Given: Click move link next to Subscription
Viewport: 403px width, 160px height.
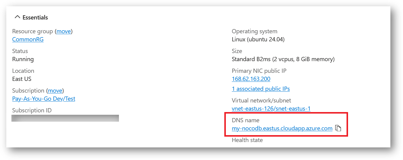Looking at the screenshot, I should (x=55, y=90).
